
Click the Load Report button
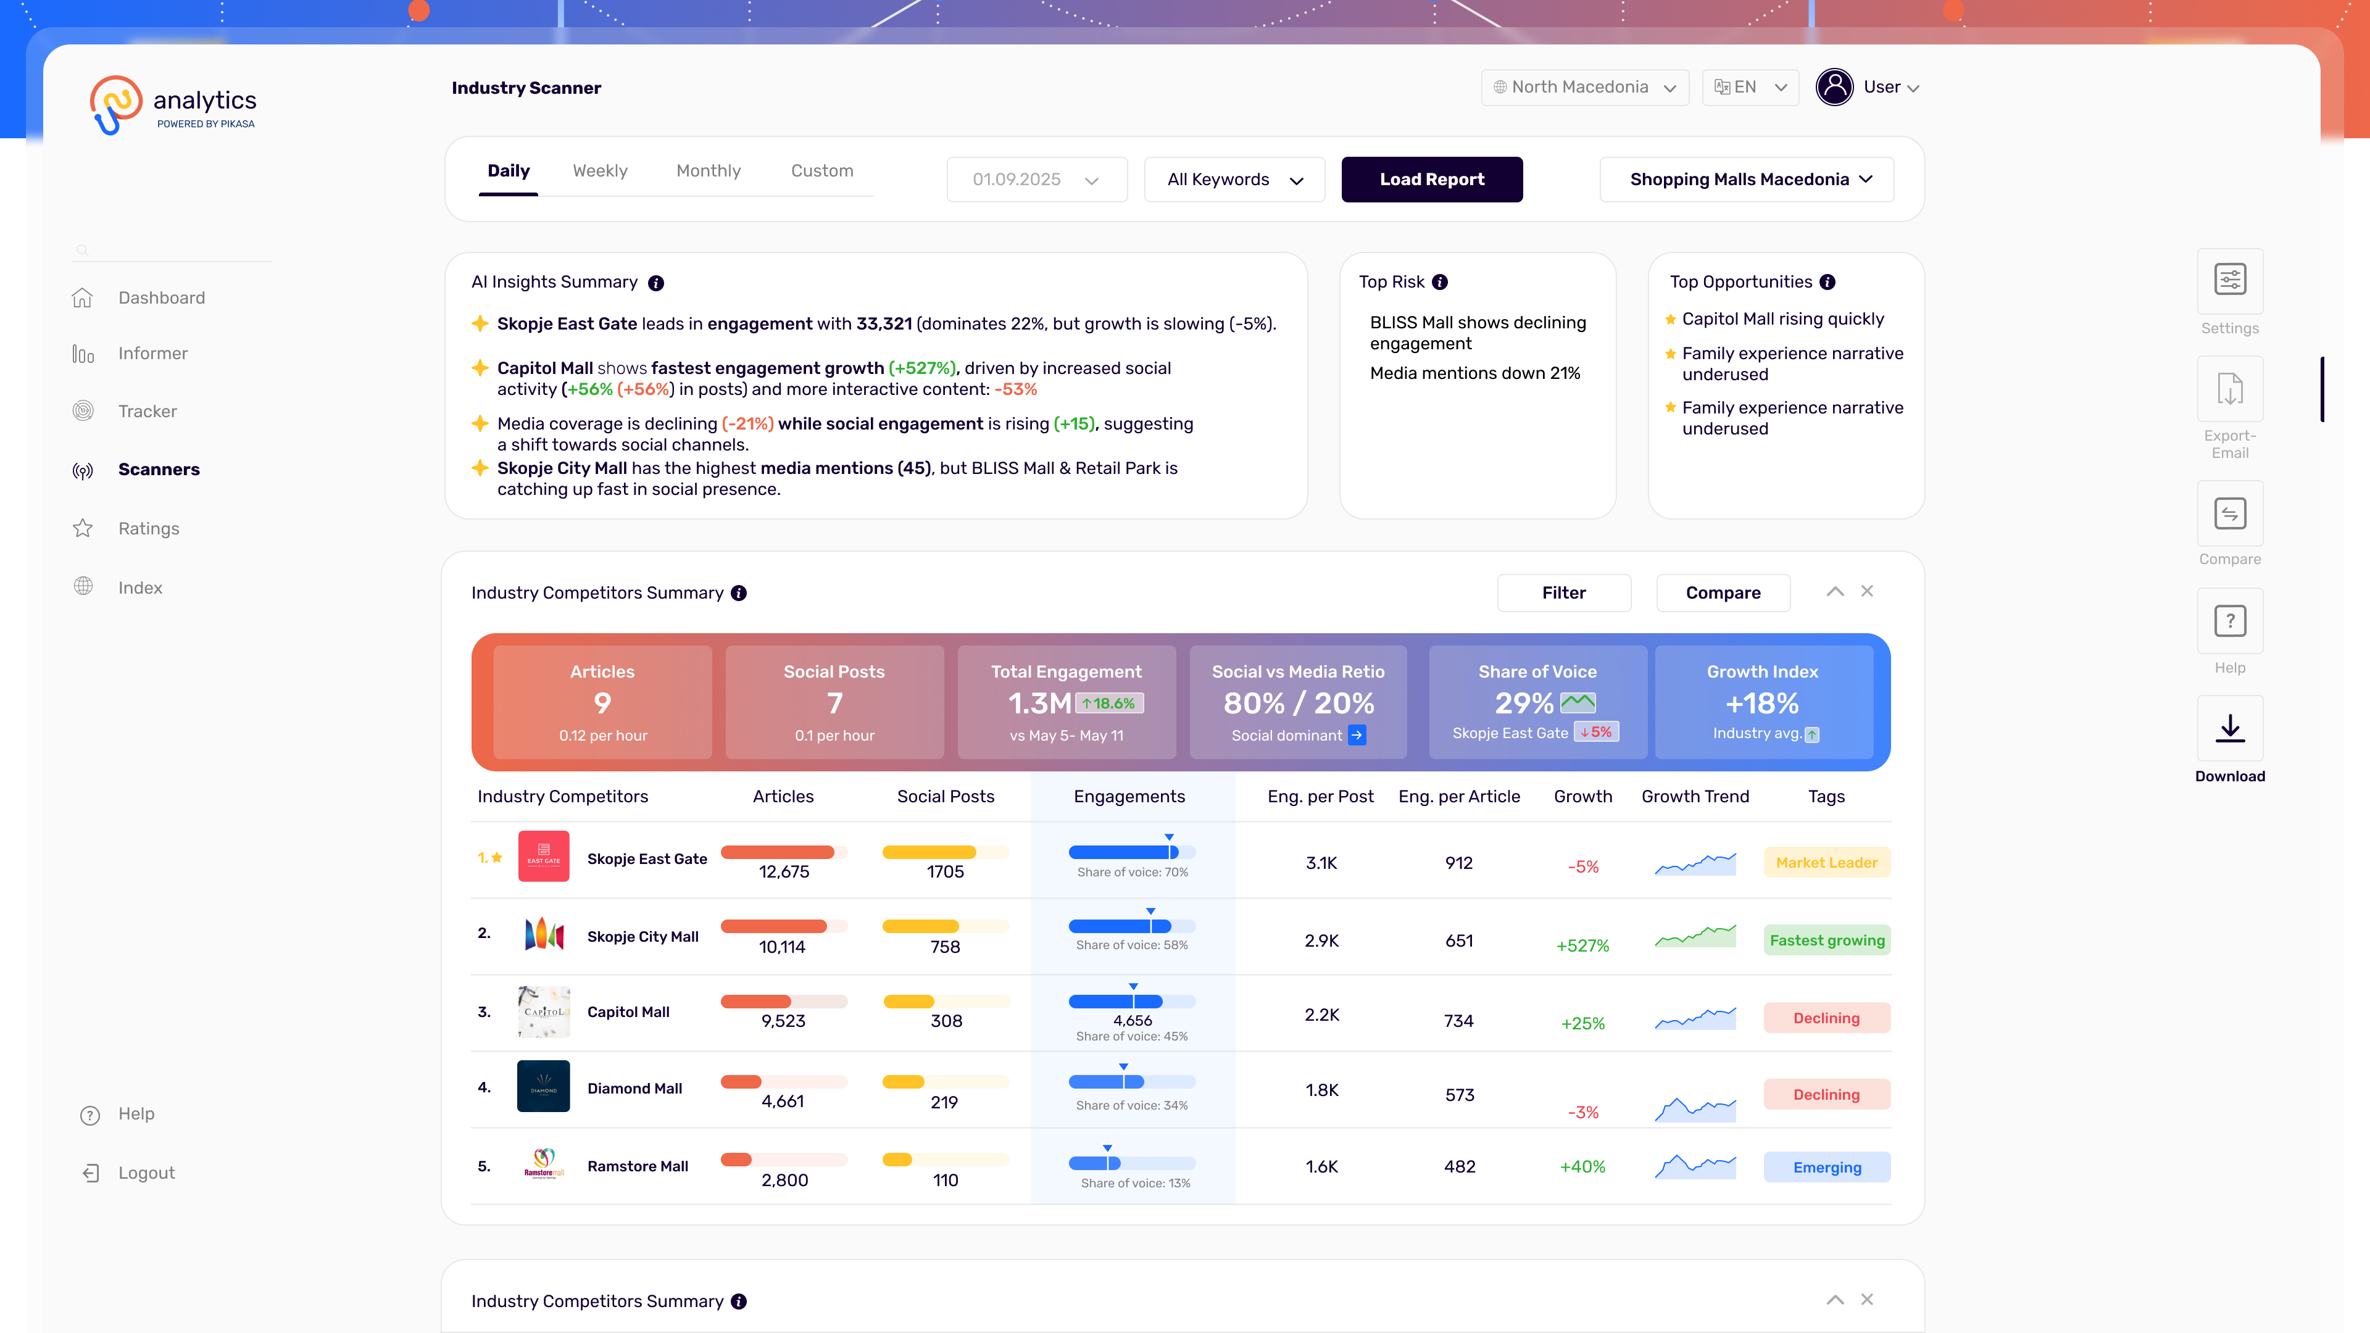[x=1432, y=180]
